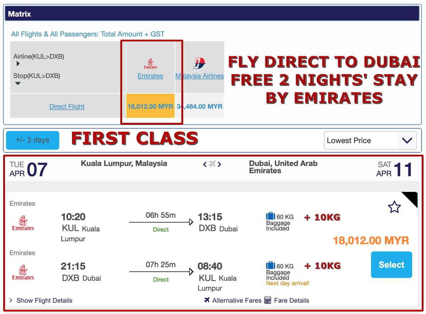Screen dimensions: 426x314
Task: Open the Direct Flight link
Action: (67, 107)
